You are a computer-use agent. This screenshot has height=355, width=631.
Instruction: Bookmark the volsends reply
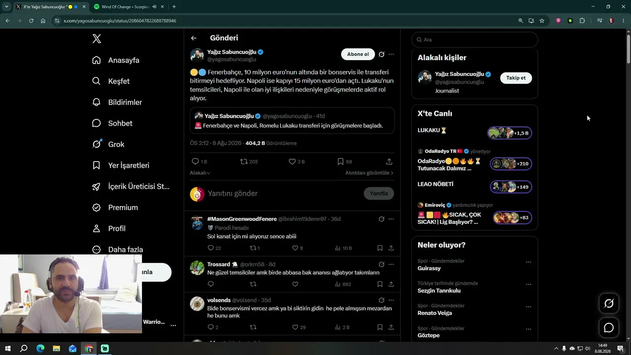point(380,327)
